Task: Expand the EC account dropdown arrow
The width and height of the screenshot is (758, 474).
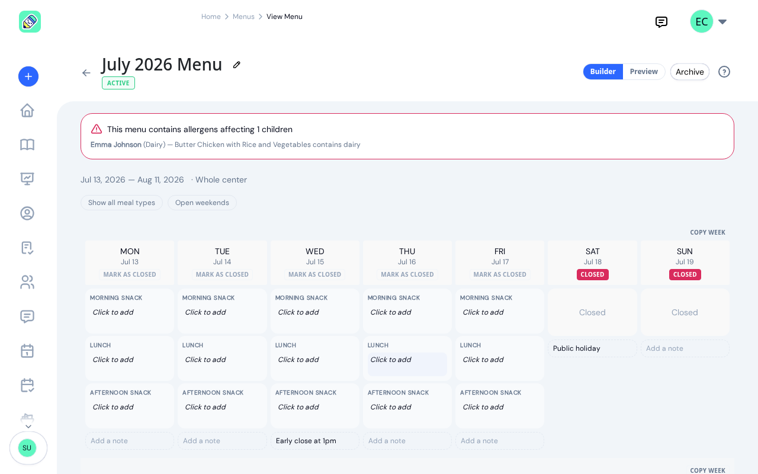Action: click(x=722, y=22)
